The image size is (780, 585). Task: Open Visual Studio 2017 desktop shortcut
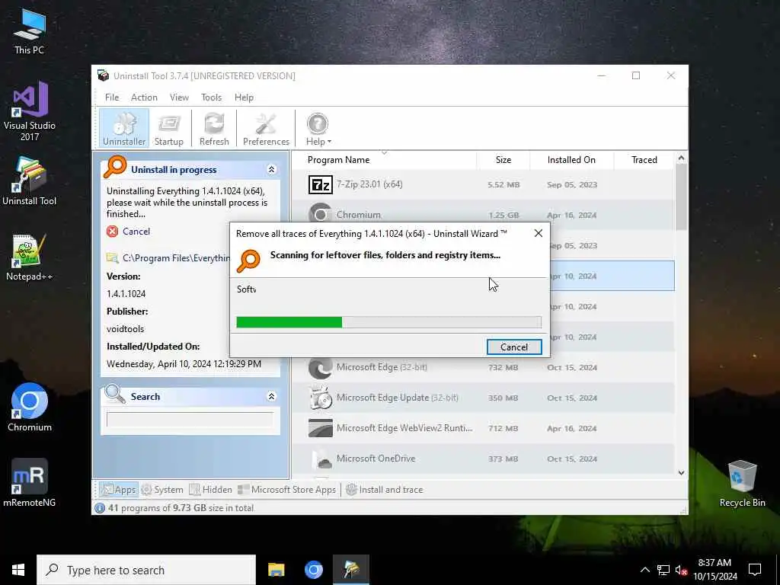tap(29, 111)
